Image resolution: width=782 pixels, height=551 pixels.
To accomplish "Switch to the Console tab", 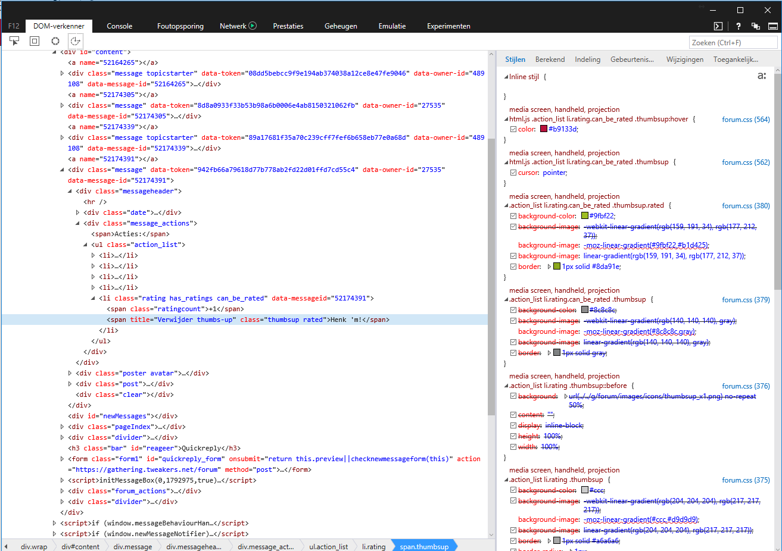I will (x=120, y=26).
